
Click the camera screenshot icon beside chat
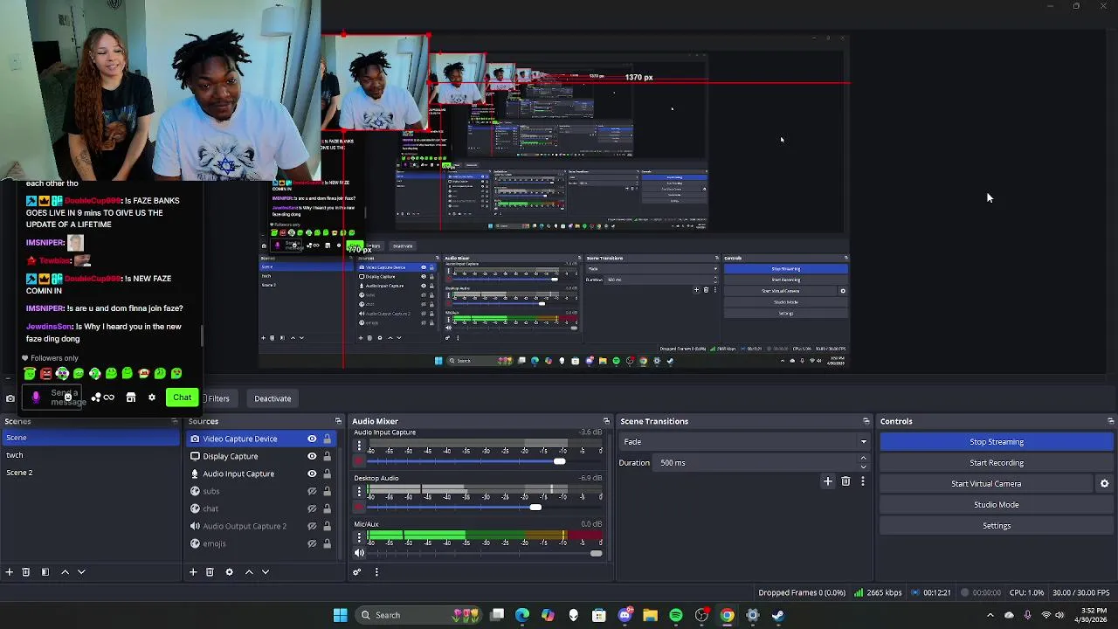tap(10, 398)
